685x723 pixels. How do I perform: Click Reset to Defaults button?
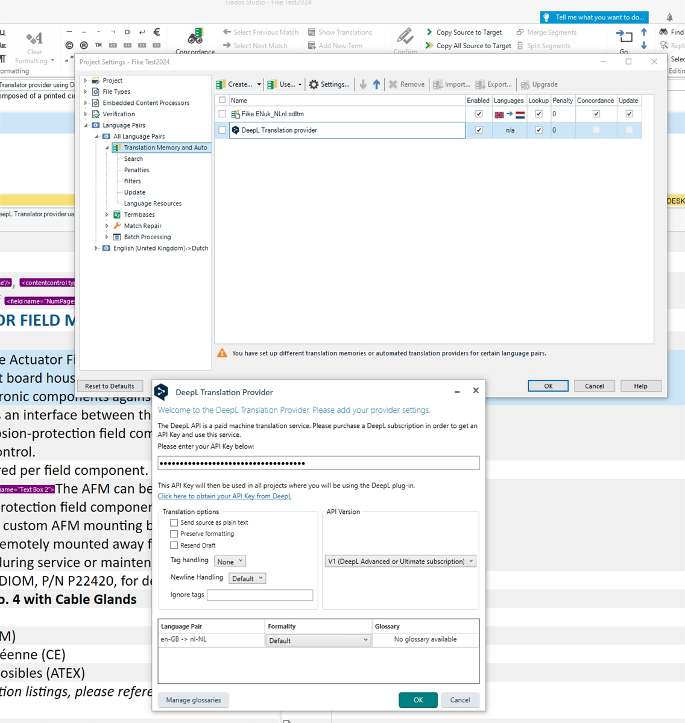pos(110,386)
